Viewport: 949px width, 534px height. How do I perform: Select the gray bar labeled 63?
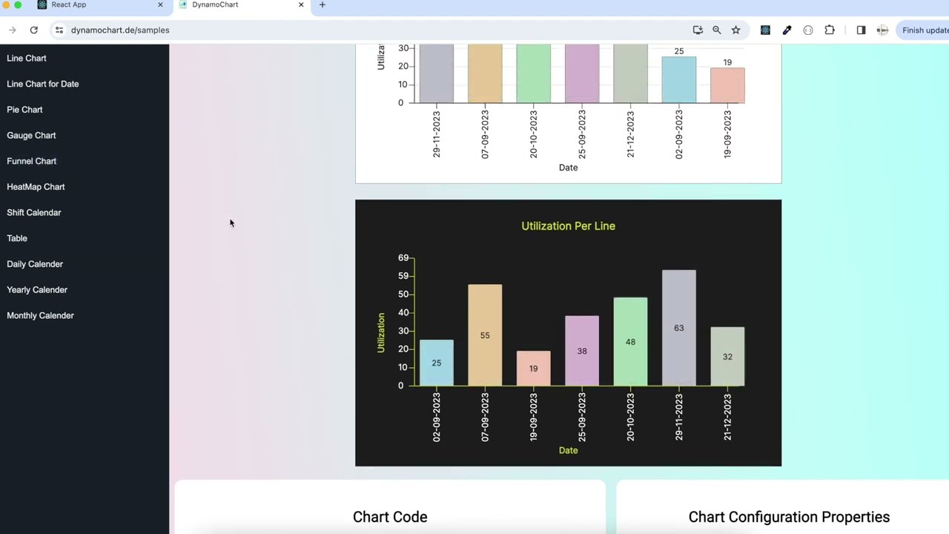(x=678, y=328)
